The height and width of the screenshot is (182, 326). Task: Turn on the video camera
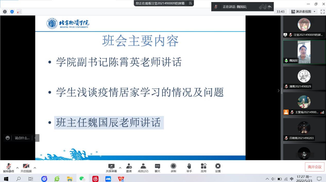26,167
